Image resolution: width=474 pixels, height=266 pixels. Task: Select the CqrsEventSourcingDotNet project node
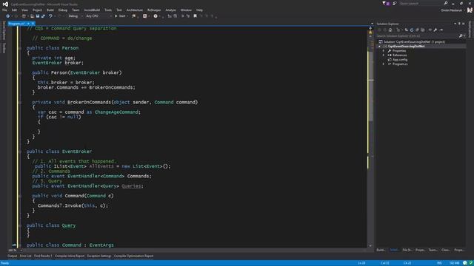click(x=406, y=47)
